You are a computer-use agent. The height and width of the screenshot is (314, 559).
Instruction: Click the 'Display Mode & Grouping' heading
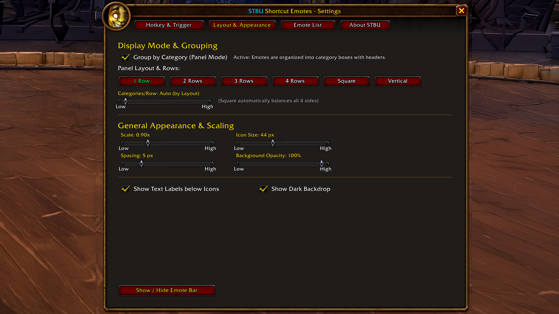click(168, 46)
